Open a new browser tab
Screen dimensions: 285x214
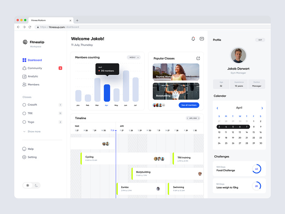click(77, 20)
